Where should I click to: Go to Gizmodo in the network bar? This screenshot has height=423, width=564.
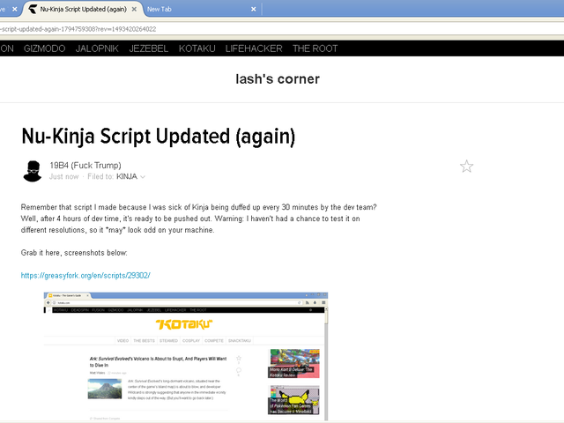[x=45, y=48]
